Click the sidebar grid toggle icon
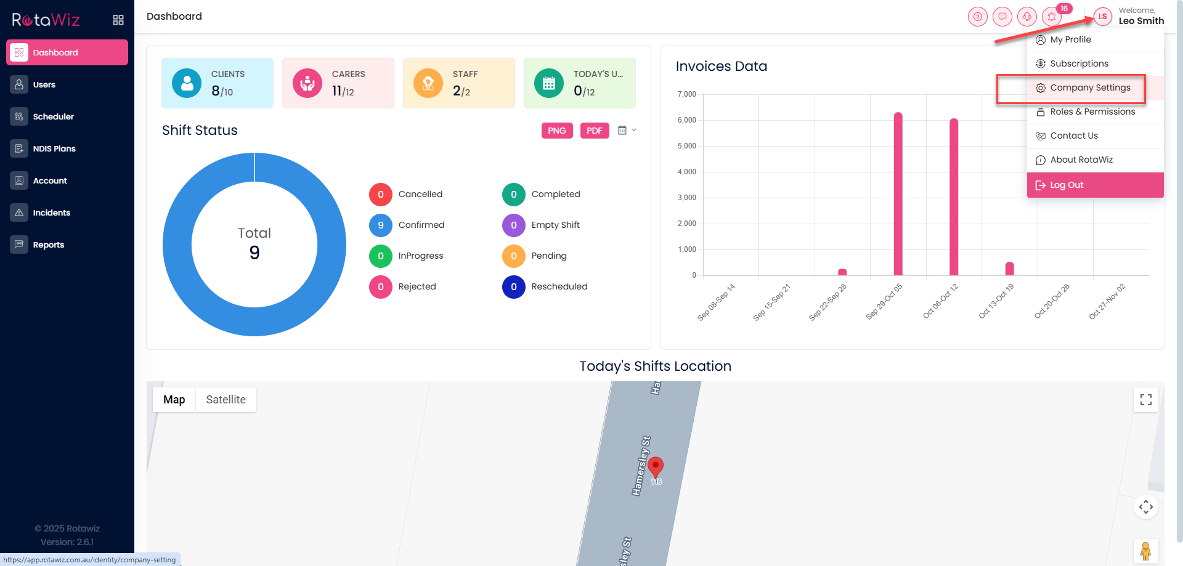1183x566 pixels. tap(118, 20)
